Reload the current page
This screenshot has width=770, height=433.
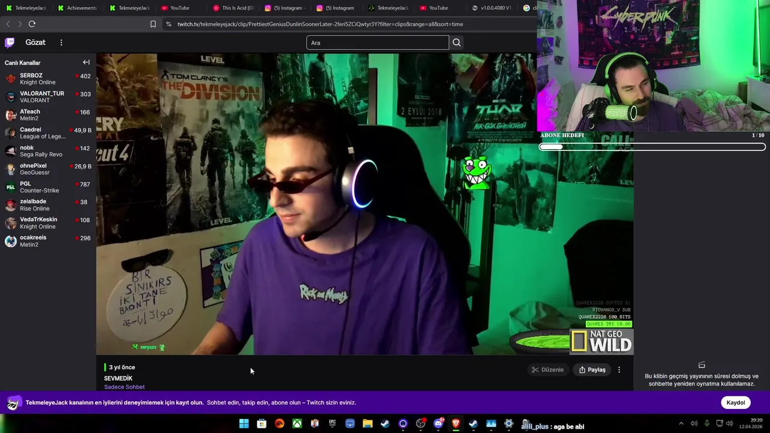coord(32,24)
